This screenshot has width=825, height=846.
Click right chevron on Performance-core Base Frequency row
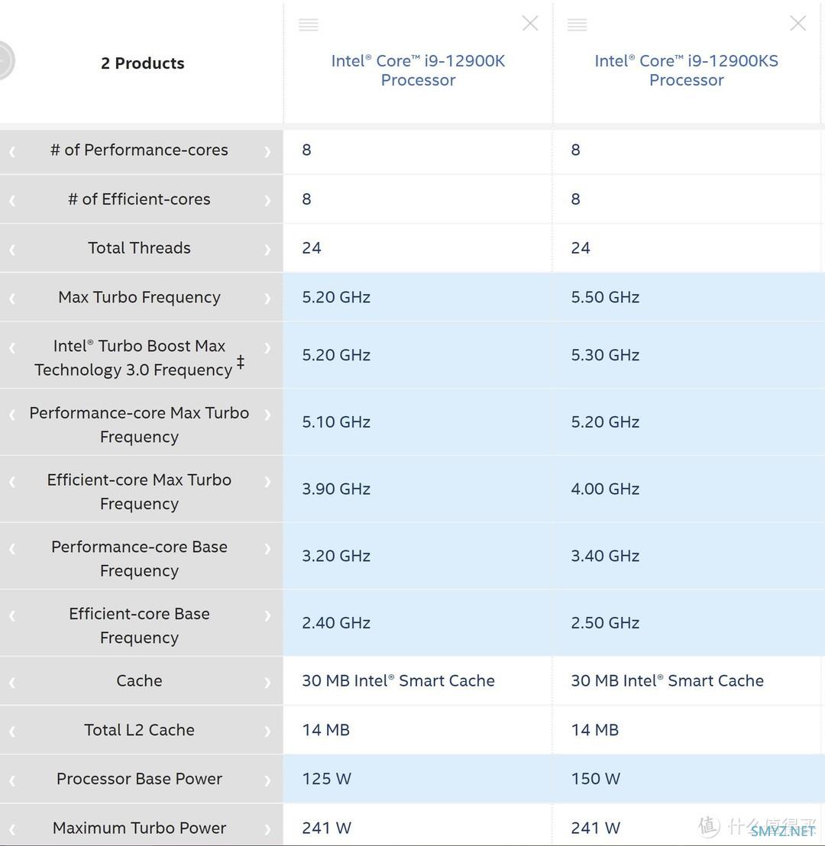(x=267, y=549)
